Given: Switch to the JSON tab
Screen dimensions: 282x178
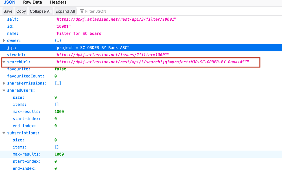Looking at the screenshot, I should 10,2.
